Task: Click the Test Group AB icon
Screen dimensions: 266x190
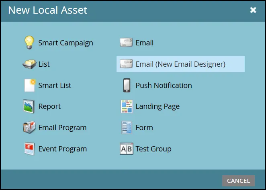Action: point(127,149)
